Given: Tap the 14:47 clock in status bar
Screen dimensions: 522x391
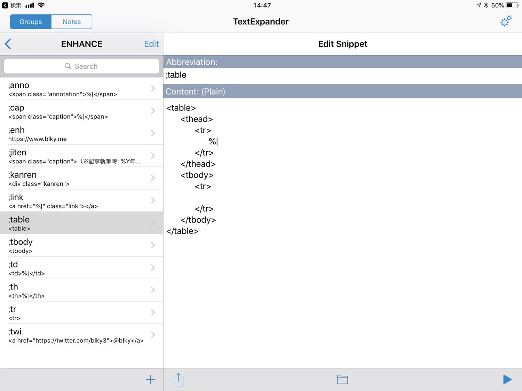Looking at the screenshot, I should 262,5.
